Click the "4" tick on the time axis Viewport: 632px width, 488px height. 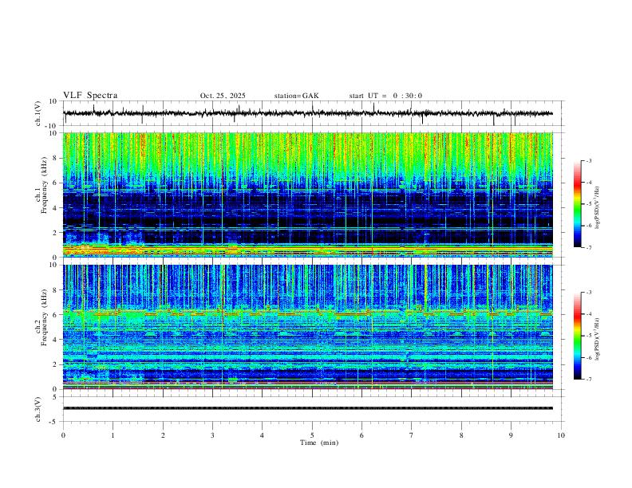tap(263, 435)
